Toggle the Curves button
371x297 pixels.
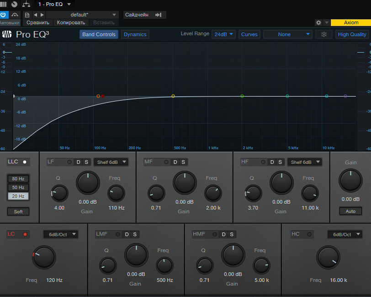249,34
